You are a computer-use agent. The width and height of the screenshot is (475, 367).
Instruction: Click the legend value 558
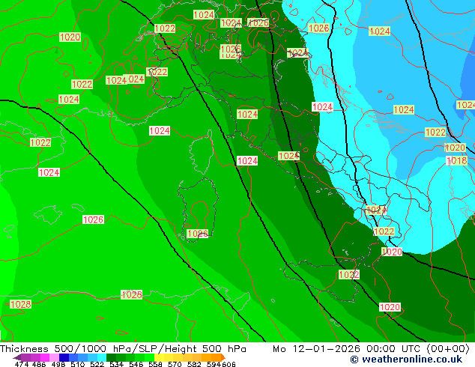click(x=155, y=364)
